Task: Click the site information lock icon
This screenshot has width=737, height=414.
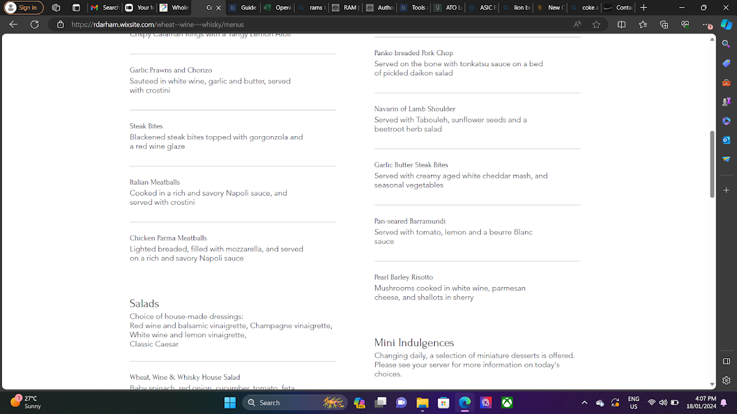Action: point(60,25)
